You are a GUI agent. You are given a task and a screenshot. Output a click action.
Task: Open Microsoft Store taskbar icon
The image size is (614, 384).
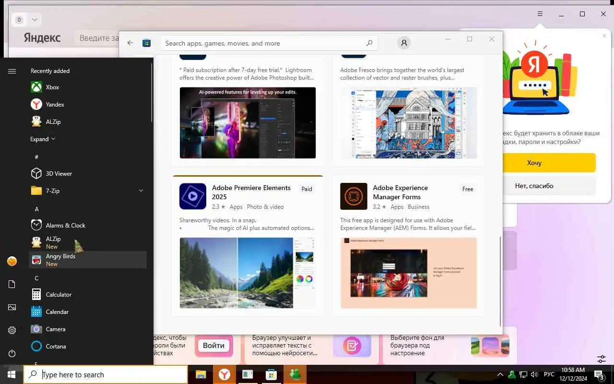[271, 374]
